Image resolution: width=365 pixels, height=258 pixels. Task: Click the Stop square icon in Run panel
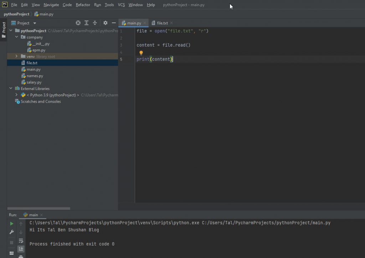[x=11, y=242]
